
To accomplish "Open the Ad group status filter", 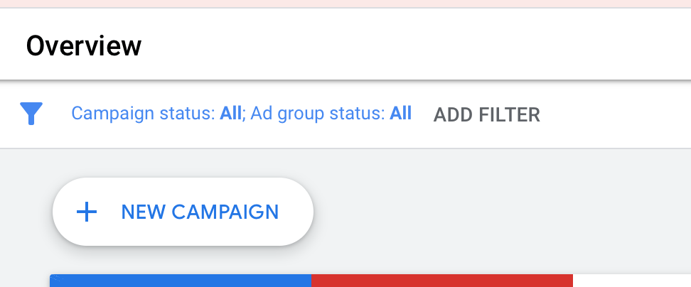I will click(x=331, y=114).
